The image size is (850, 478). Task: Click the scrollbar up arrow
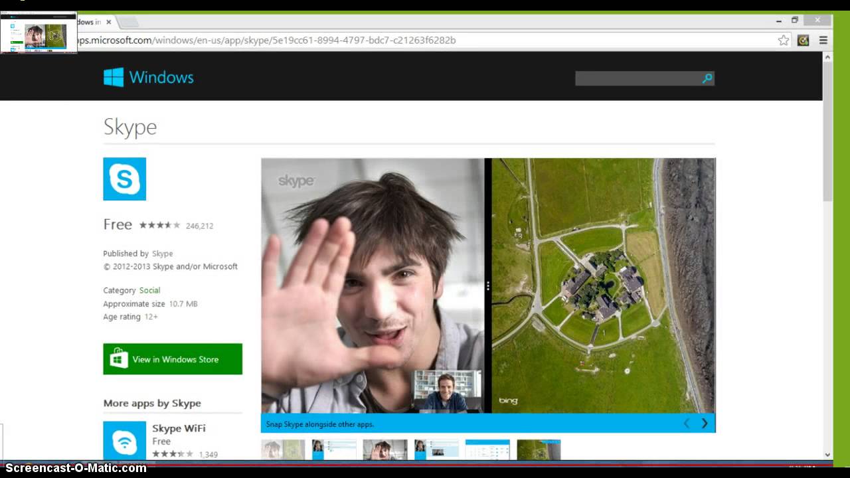[x=827, y=57]
